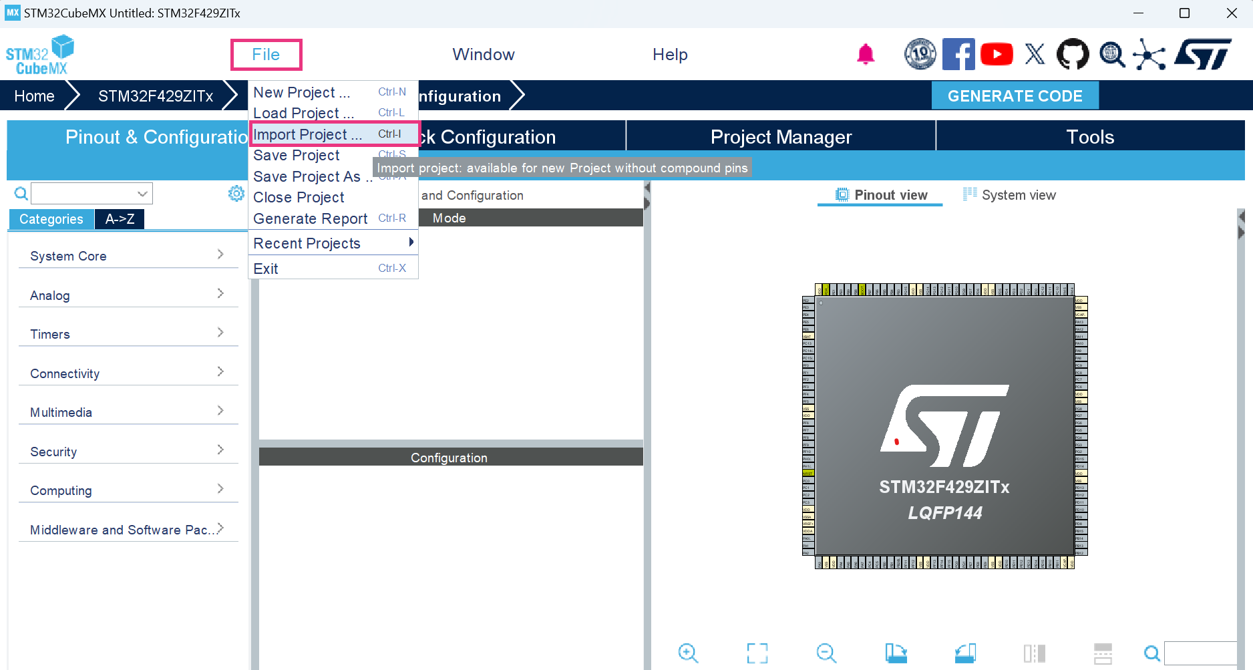
Task: Open the STM32CubeMX GitHub page
Action: 1073,54
